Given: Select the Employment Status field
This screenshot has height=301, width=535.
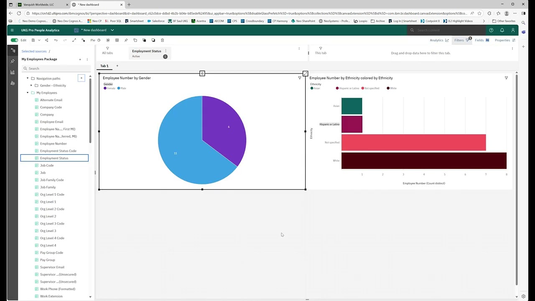Looking at the screenshot, I should coord(54,158).
